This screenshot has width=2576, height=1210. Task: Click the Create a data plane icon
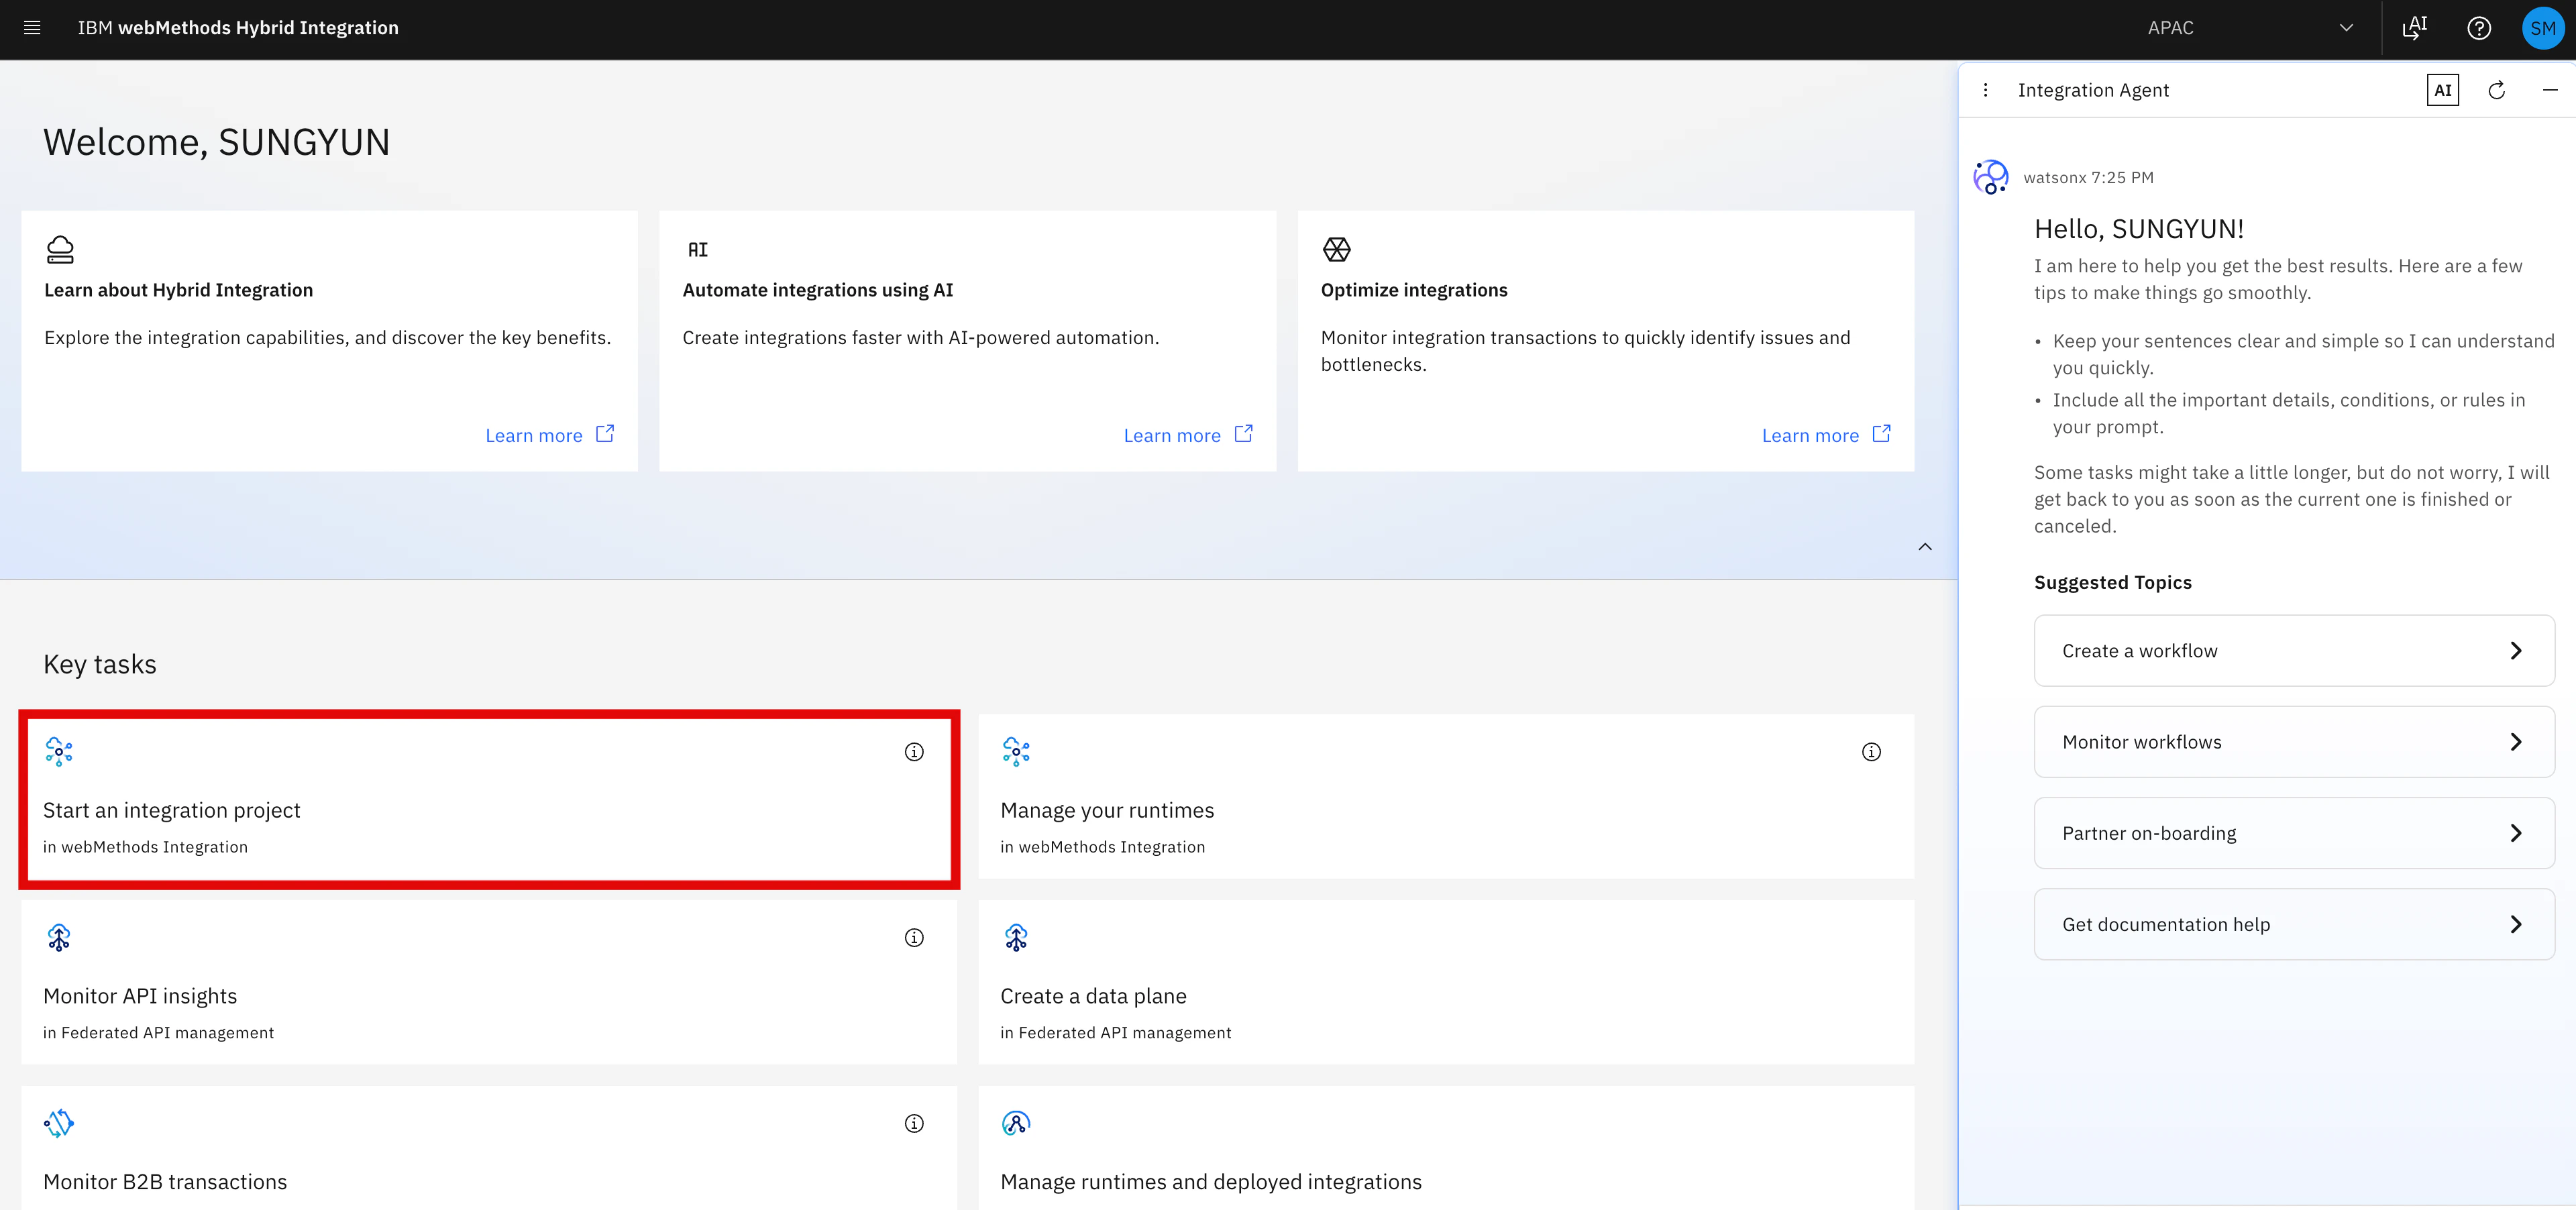pos(1016,938)
